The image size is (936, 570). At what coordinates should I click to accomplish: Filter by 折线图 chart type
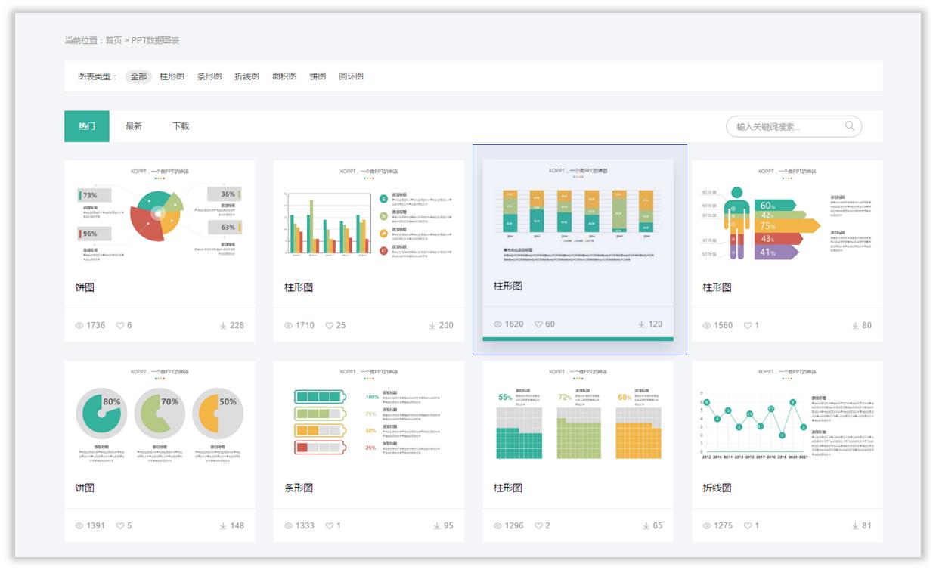click(246, 76)
